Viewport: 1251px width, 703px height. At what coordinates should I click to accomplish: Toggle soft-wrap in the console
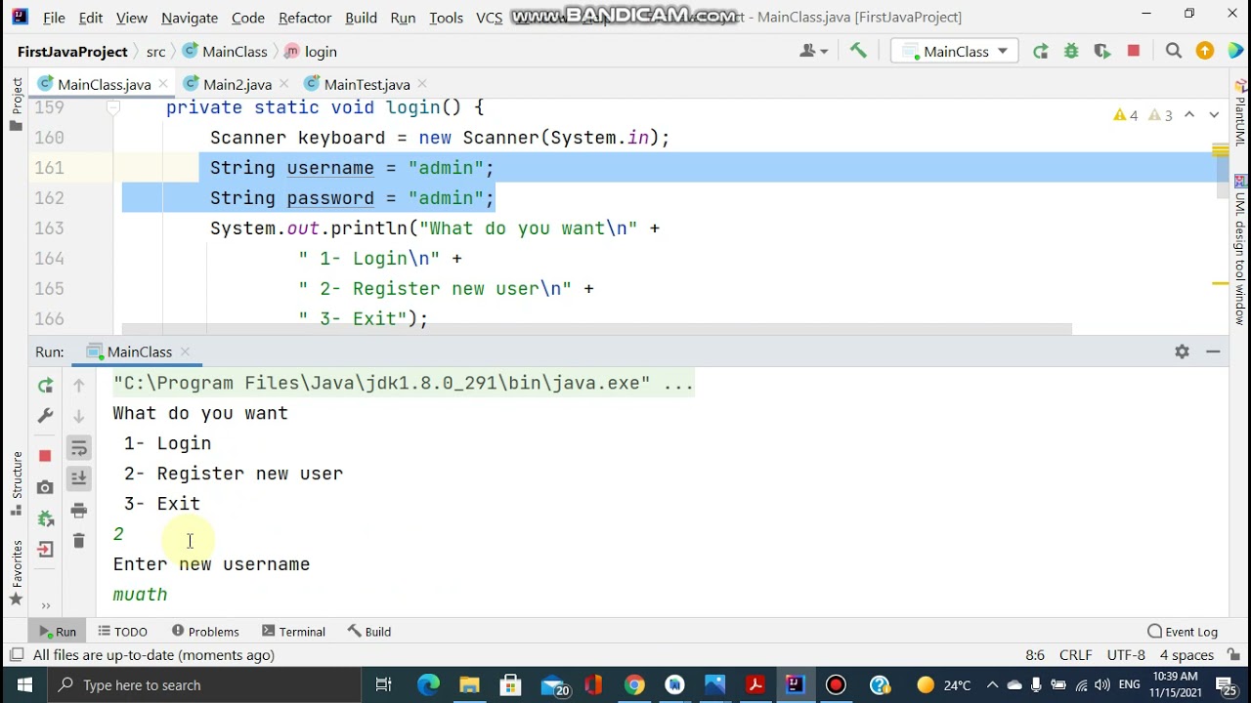79,448
